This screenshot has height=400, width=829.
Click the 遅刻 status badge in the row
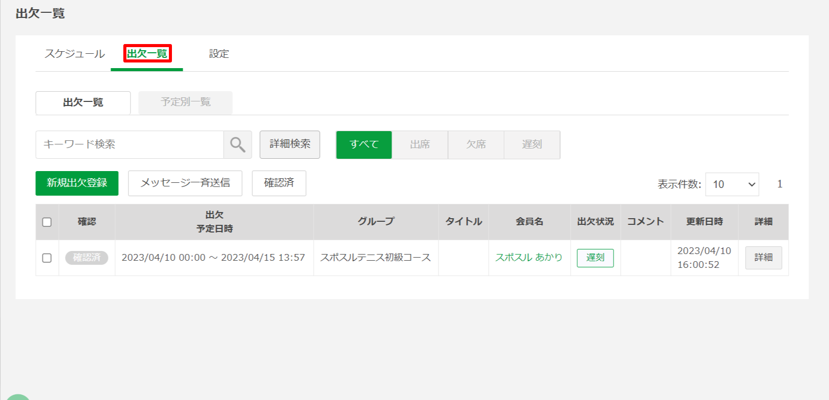pos(595,258)
